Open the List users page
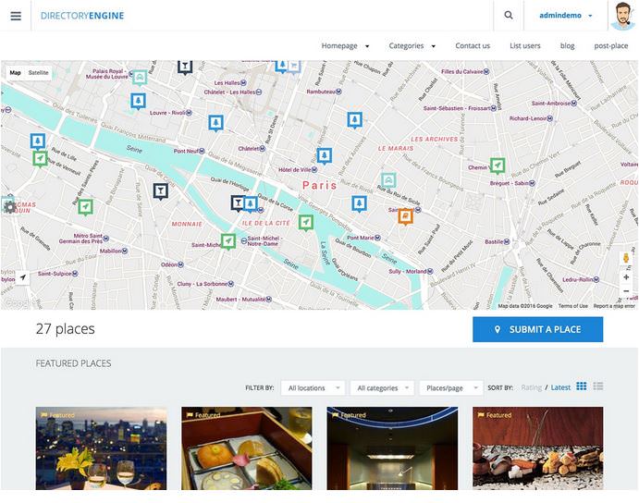Viewport: 639px width, 503px height. tap(525, 45)
